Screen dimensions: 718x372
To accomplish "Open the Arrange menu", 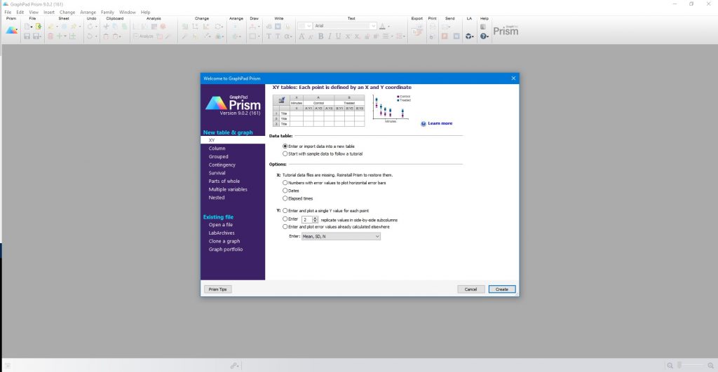I will click(x=88, y=13).
